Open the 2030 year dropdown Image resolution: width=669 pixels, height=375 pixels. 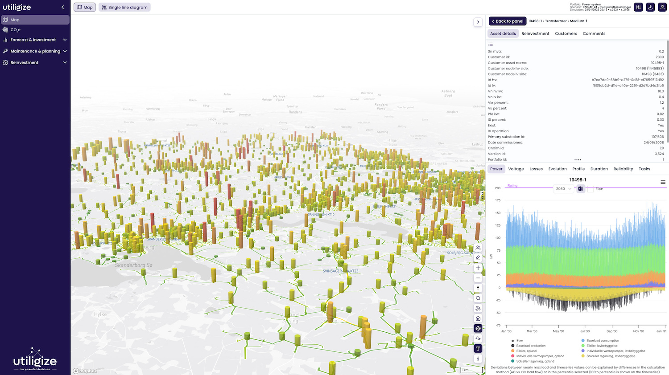click(x=563, y=189)
